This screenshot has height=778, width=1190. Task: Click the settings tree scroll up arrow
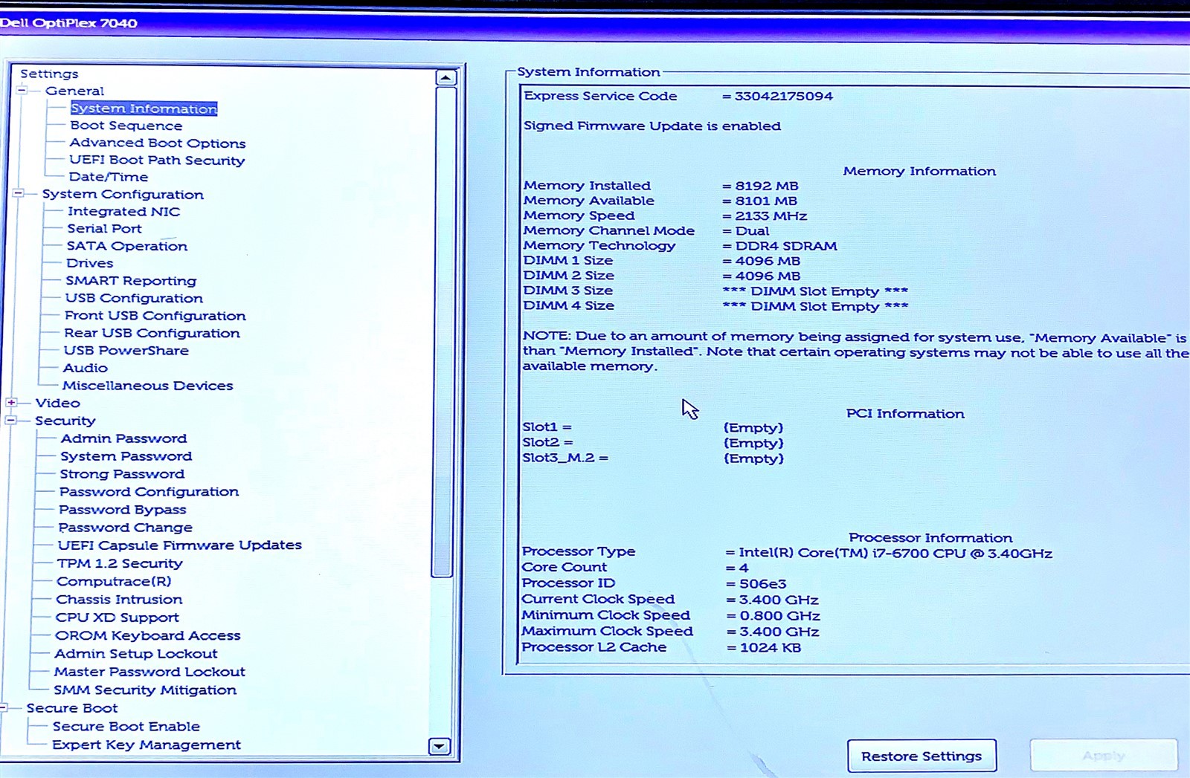point(445,78)
